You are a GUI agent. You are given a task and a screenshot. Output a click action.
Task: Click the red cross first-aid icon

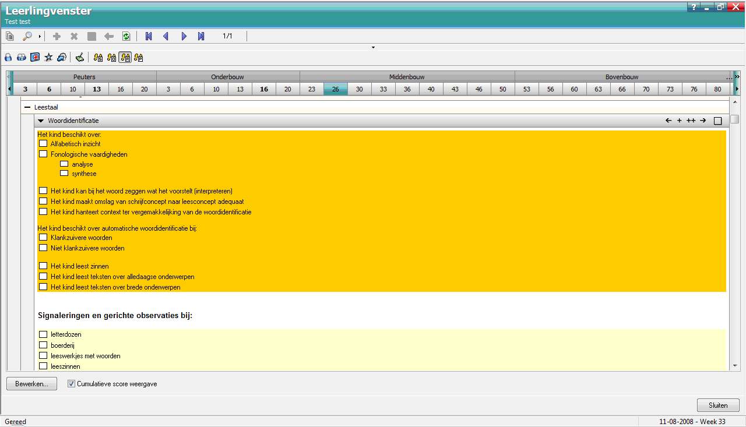(35, 58)
